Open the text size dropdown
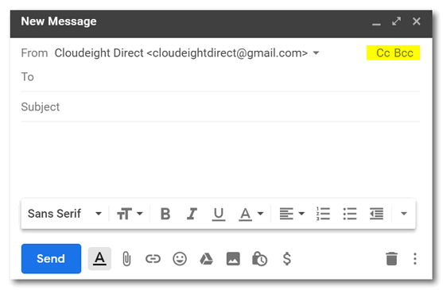The width and height of the screenshot is (443, 290). [x=130, y=214]
